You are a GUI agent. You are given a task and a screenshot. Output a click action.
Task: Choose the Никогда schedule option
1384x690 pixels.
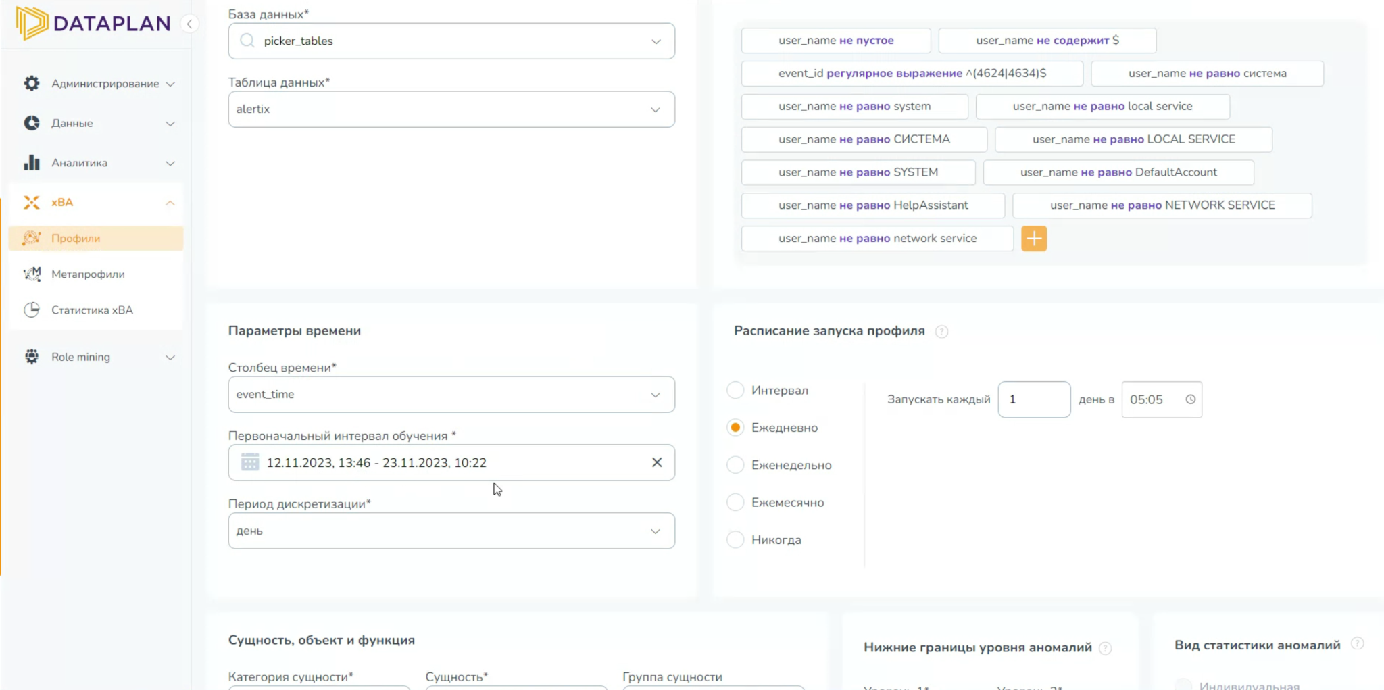pyautogui.click(x=735, y=540)
